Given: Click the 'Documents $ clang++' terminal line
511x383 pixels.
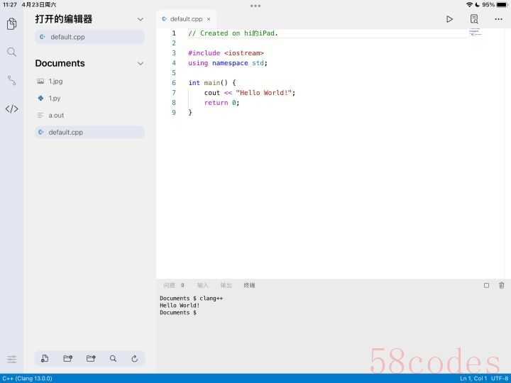Looking at the screenshot, I should 192,298.
